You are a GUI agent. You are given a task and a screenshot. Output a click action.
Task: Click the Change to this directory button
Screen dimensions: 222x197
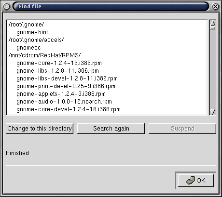click(x=40, y=129)
